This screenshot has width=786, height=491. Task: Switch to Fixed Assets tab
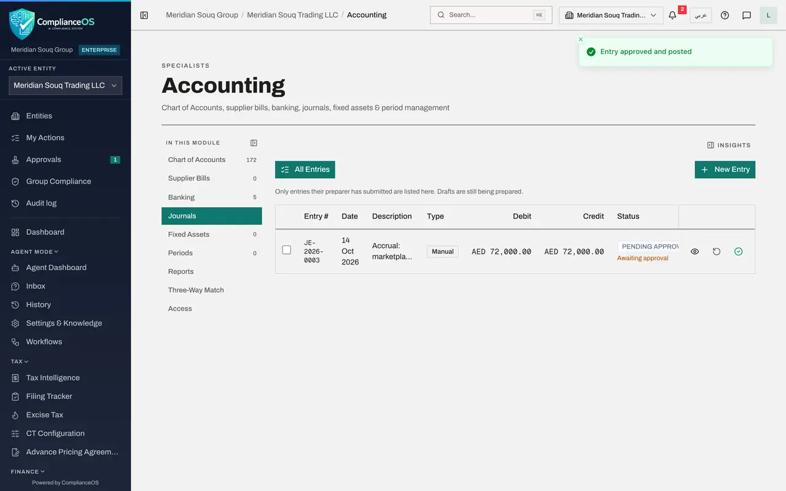click(x=212, y=234)
